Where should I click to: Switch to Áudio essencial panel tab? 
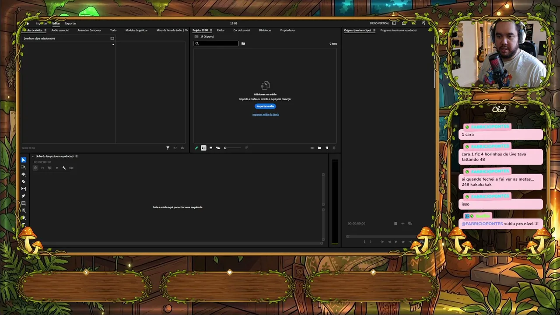point(60,30)
